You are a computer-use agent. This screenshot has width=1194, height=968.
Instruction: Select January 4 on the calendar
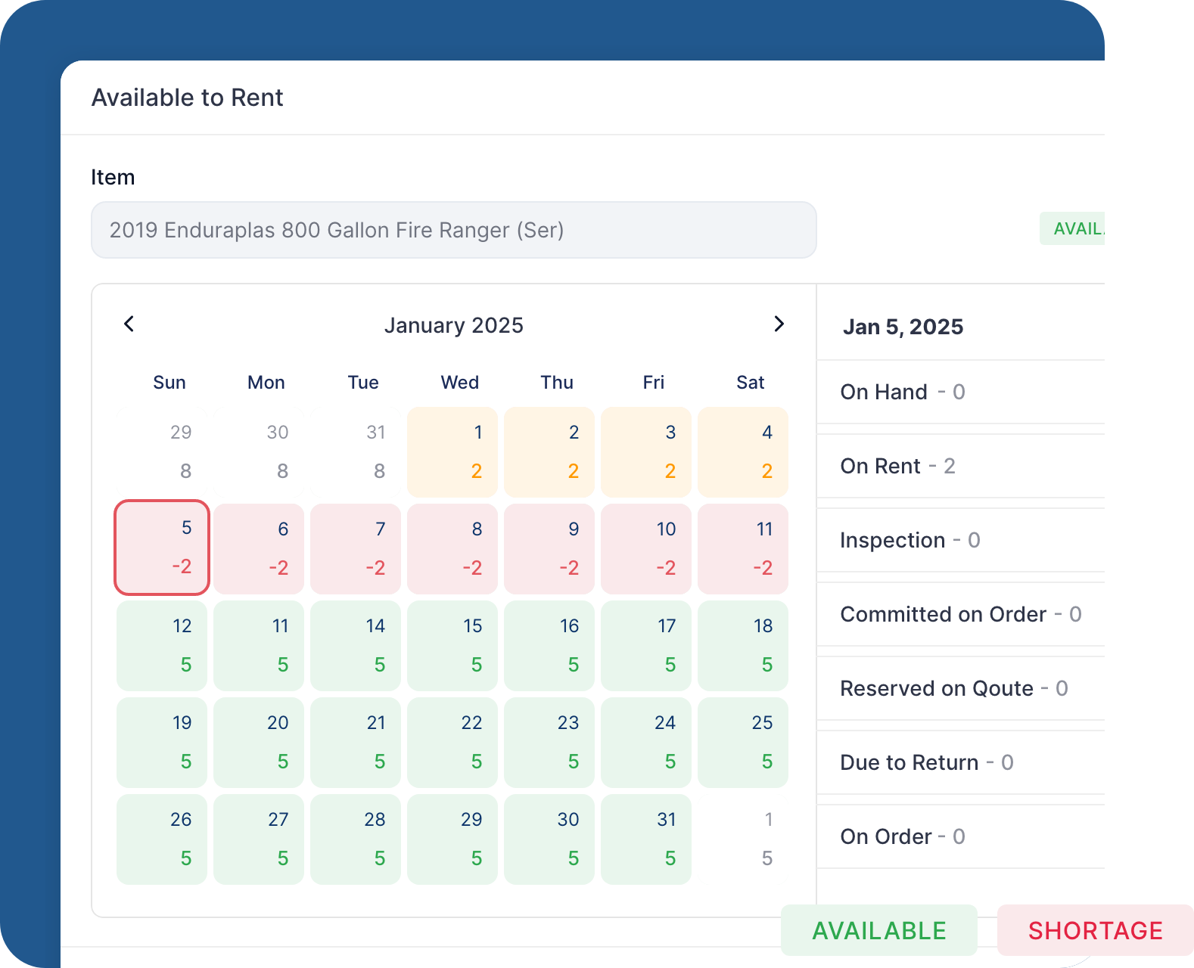pyautogui.click(x=743, y=451)
